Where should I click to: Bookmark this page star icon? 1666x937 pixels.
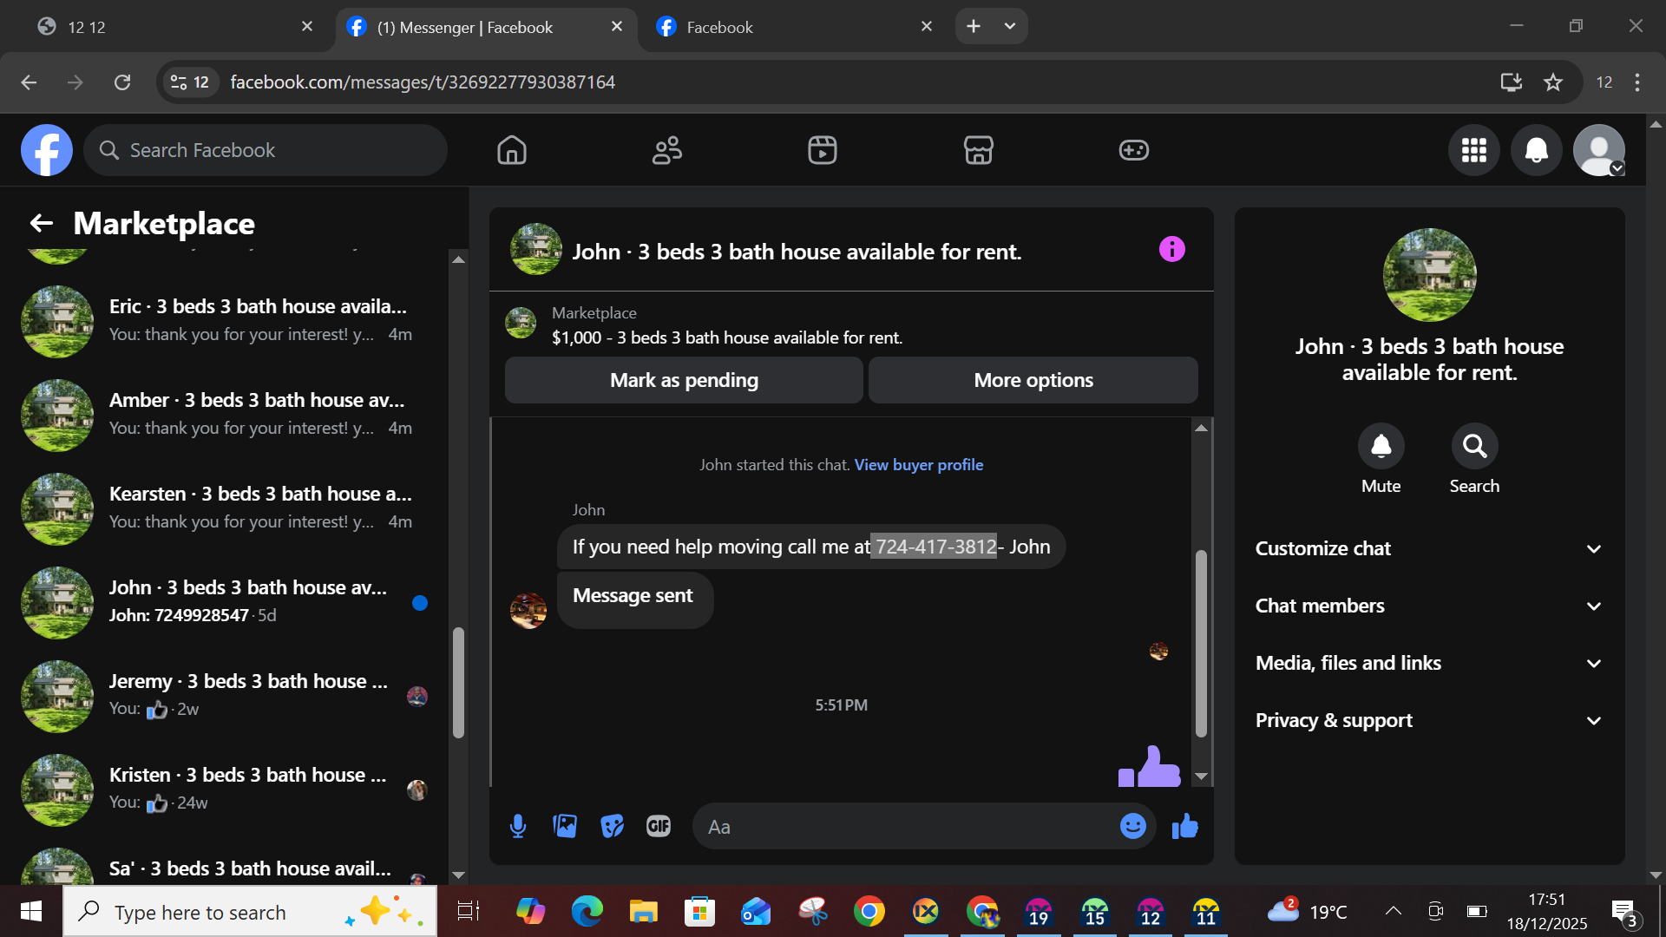1553,82
